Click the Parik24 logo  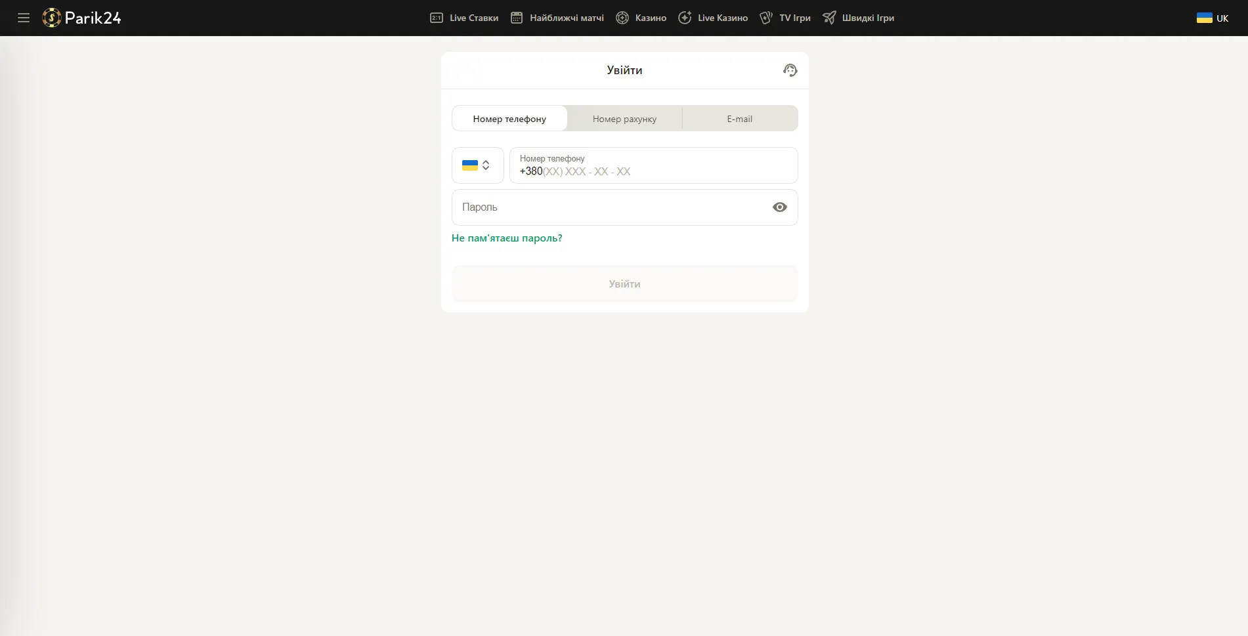82,18
